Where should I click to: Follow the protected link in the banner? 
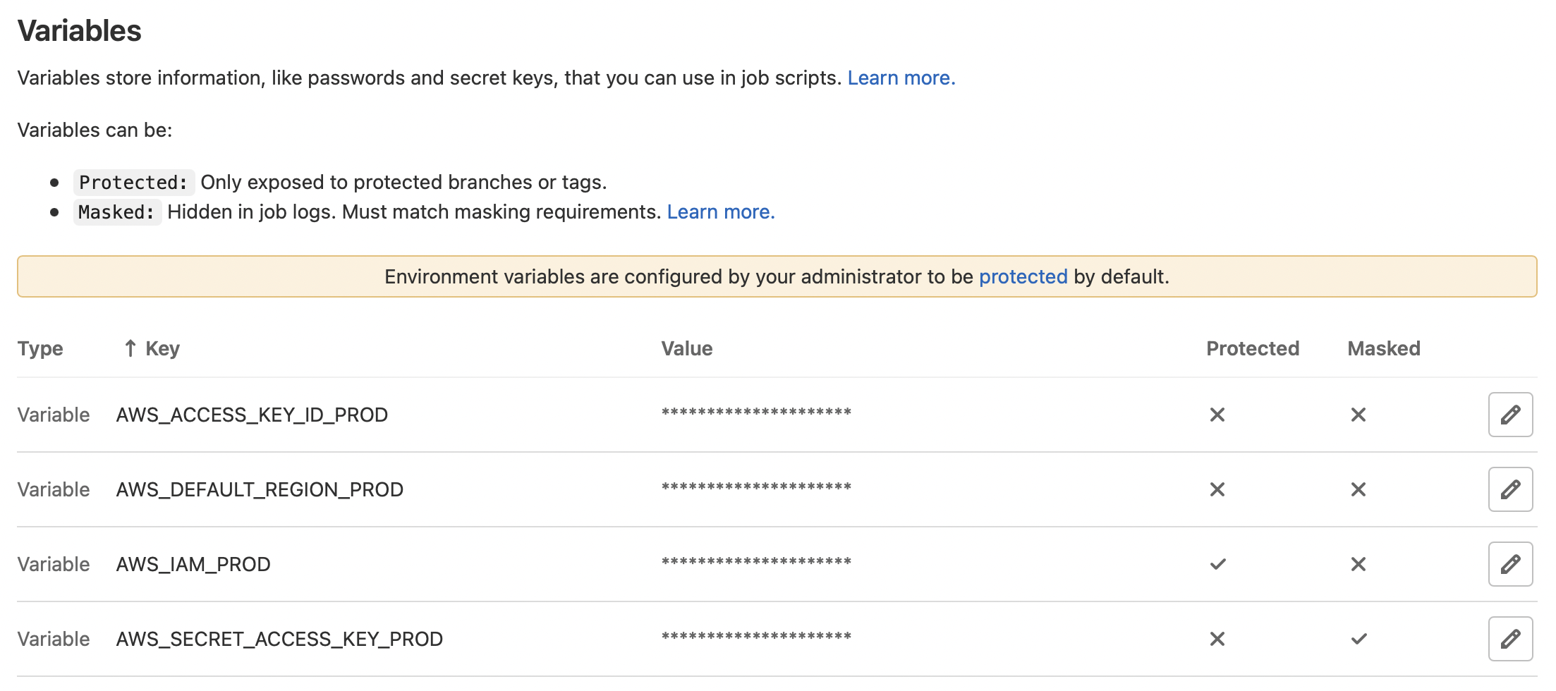point(1023,276)
